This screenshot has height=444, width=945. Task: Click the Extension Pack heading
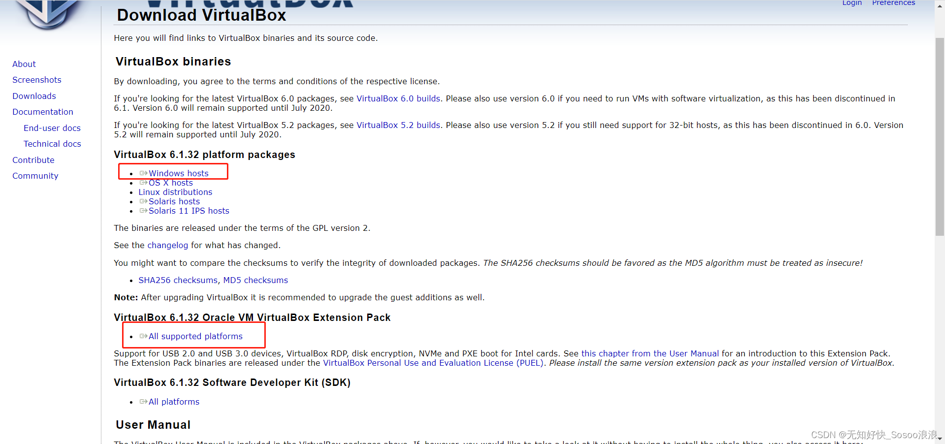tap(252, 317)
